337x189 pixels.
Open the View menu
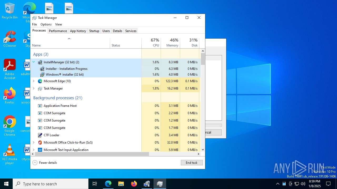click(58, 24)
